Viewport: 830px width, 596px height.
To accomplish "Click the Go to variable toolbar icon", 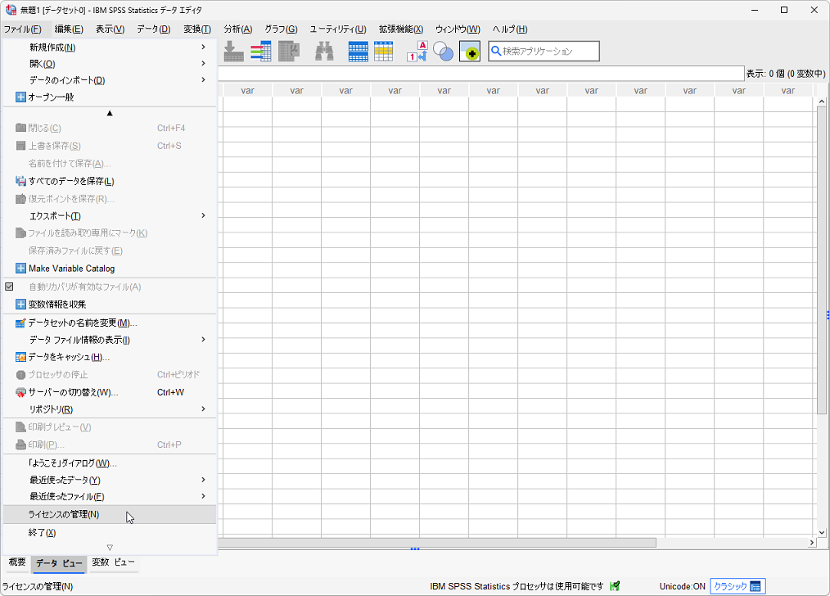I will 260,52.
